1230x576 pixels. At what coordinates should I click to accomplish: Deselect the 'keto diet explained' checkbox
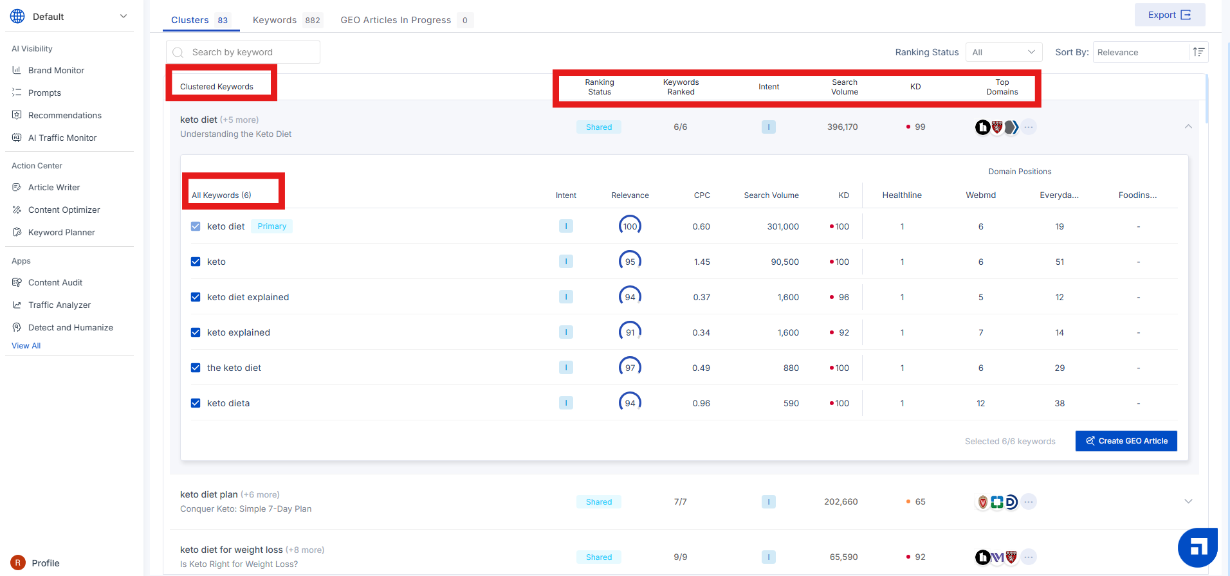(196, 297)
